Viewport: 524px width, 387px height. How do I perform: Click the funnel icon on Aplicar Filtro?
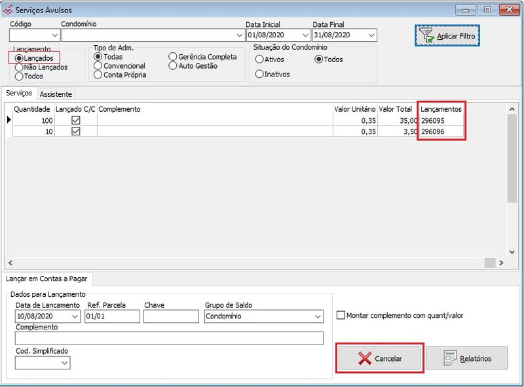point(427,36)
